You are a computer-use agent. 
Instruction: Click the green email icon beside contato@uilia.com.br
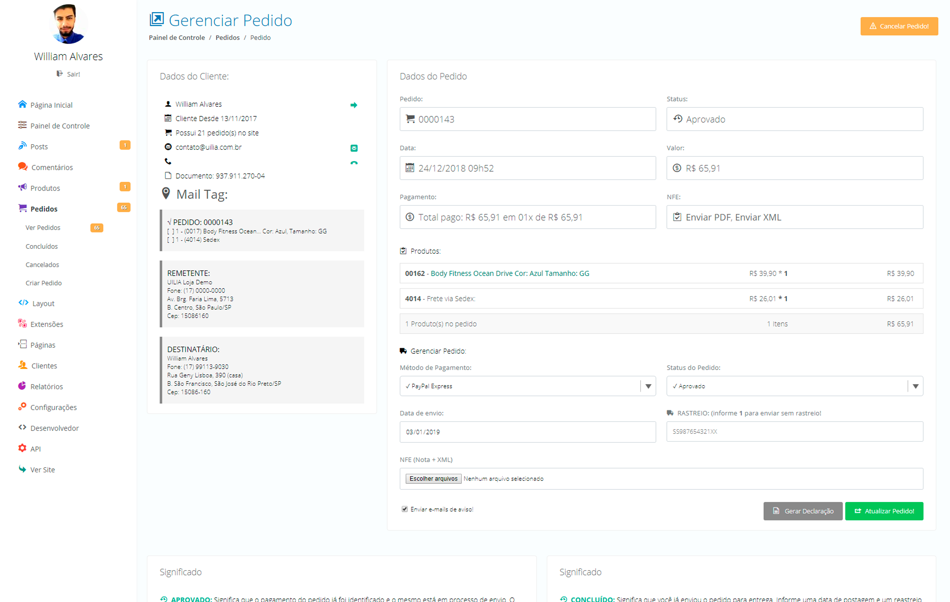tap(354, 148)
